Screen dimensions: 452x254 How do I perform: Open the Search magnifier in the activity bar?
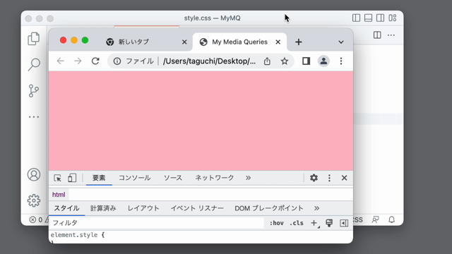click(x=34, y=64)
